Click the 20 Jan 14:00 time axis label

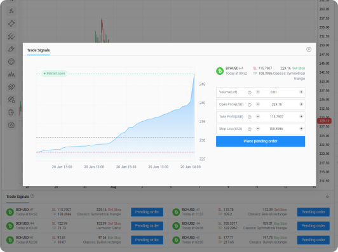[191, 167]
